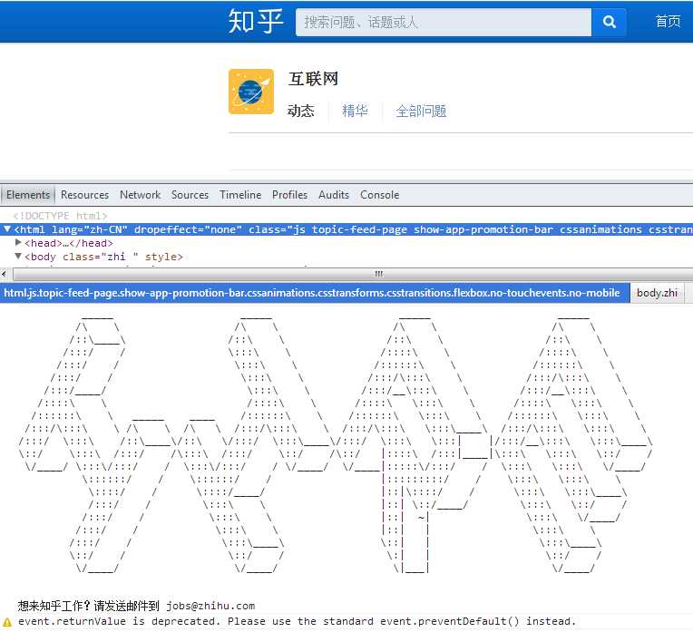Collapse the body element node arrow
This screenshot has width=693, height=632.
pyautogui.click(x=18, y=256)
